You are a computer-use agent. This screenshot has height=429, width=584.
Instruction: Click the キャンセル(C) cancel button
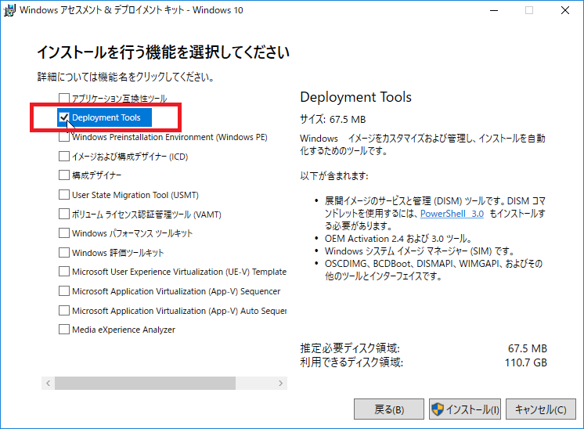(x=540, y=409)
